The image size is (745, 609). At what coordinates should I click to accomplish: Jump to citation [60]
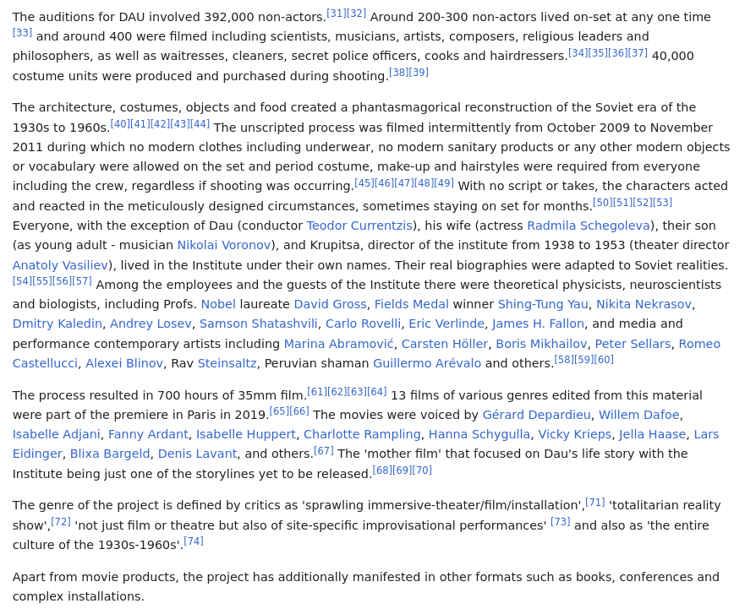(604, 359)
